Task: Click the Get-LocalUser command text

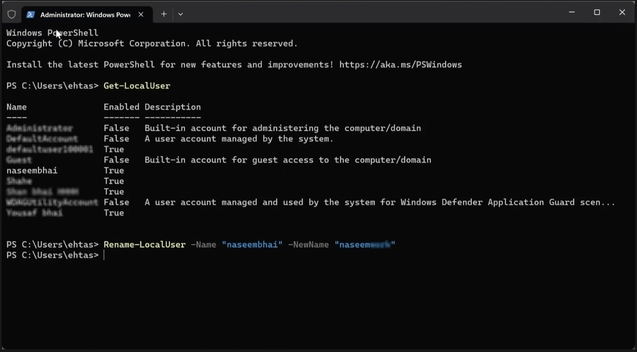Action: pyautogui.click(x=136, y=86)
